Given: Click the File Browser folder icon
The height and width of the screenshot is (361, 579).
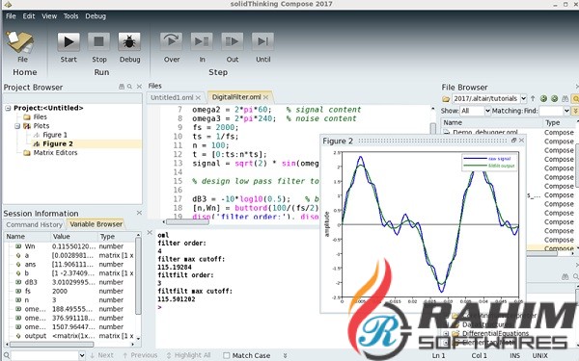Looking at the screenshot, I should tap(446, 99).
